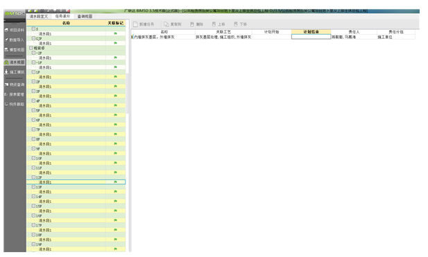Image resolution: width=428 pixels, height=257 pixels.
Task: Collapse the 1F tree node
Action: [x=33, y=72]
